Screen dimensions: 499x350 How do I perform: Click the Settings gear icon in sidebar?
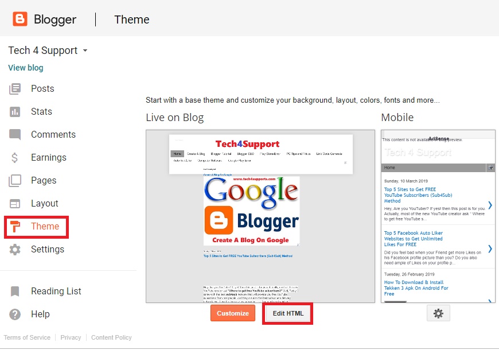point(15,250)
